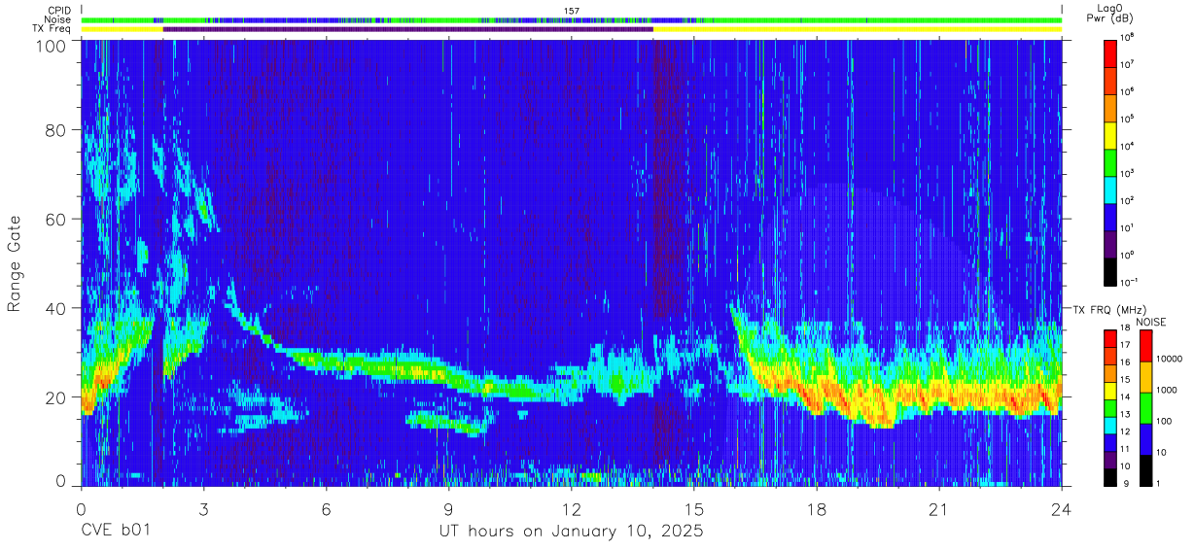Click the 1000 tick on NOISE legend

(1169, 390)
